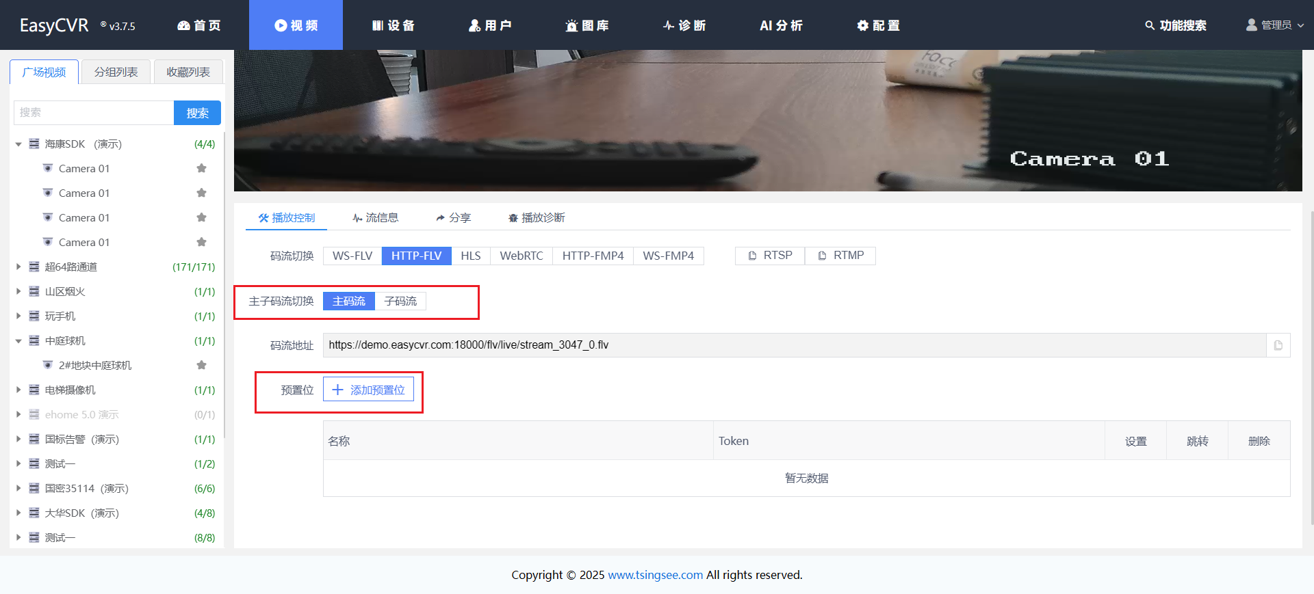Click the blue 搜索 button

pos(198,113)
